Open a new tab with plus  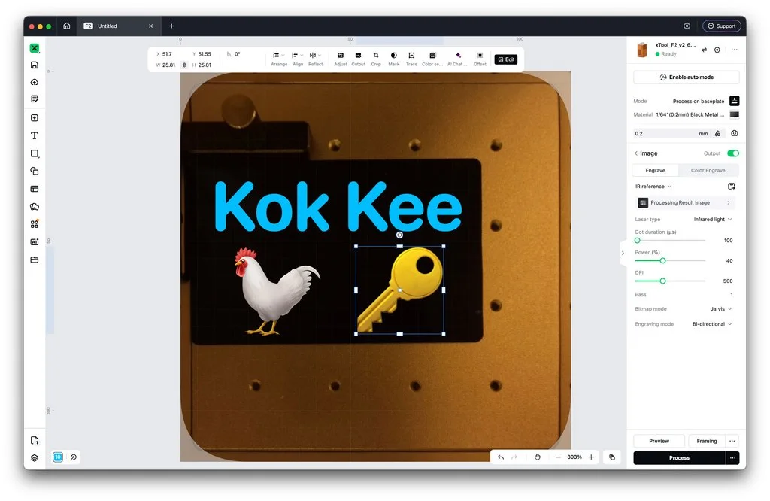(x=171, y=26)
